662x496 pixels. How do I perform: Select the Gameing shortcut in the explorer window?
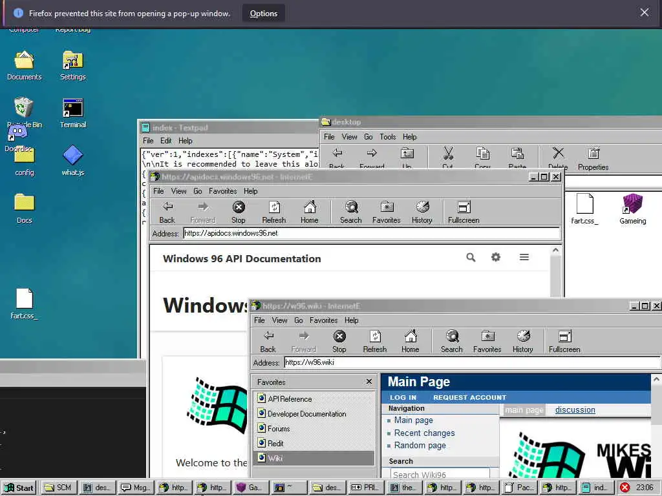632,209
